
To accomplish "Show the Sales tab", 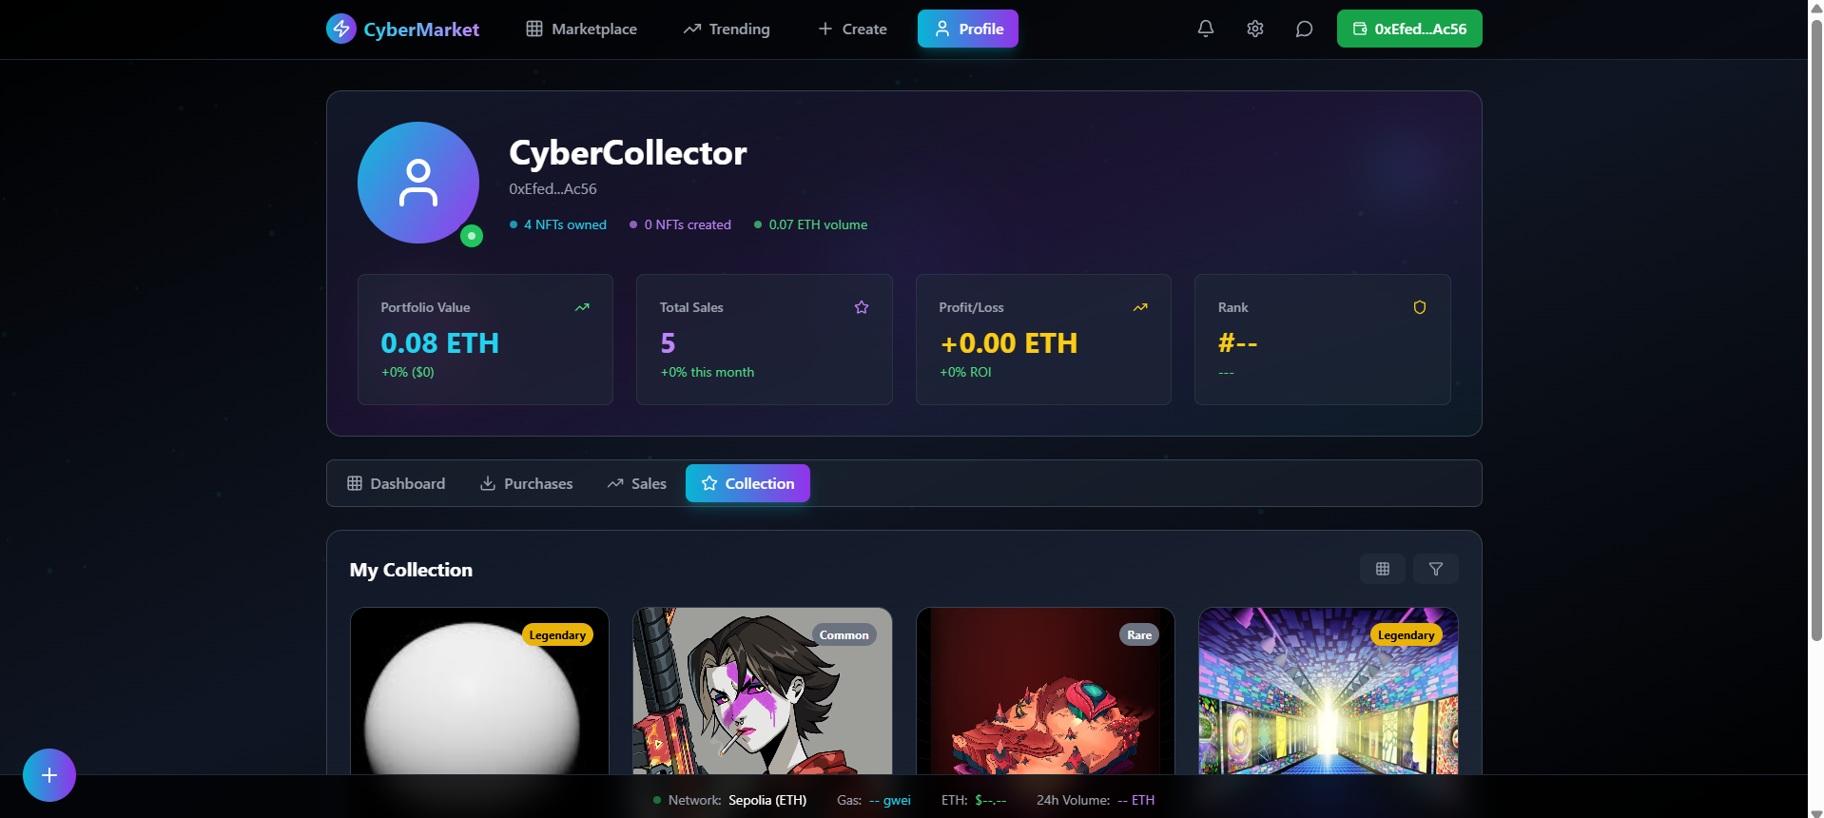I will (636, 483).
